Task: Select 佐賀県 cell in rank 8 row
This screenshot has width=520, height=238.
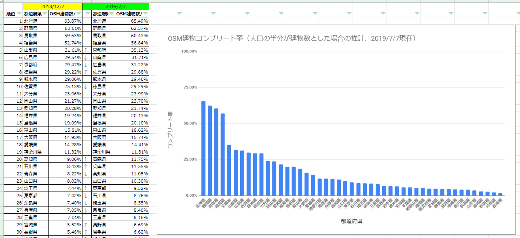Action: [103, 72]
